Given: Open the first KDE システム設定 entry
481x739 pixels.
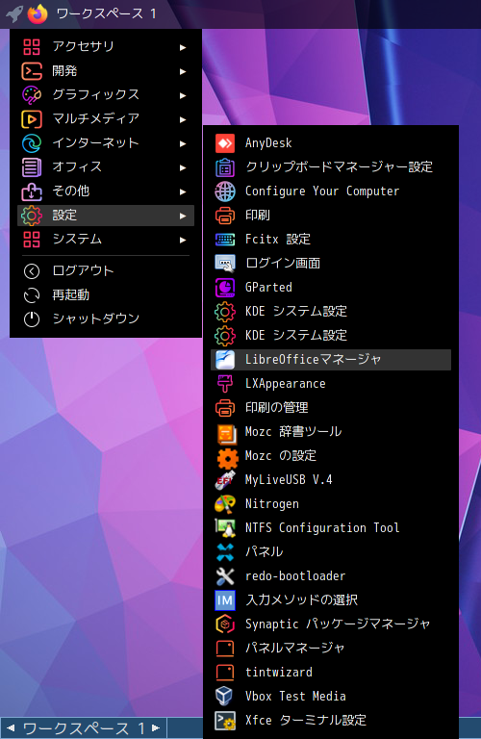Looking at the screenshot, I should [x=331, y=311].
